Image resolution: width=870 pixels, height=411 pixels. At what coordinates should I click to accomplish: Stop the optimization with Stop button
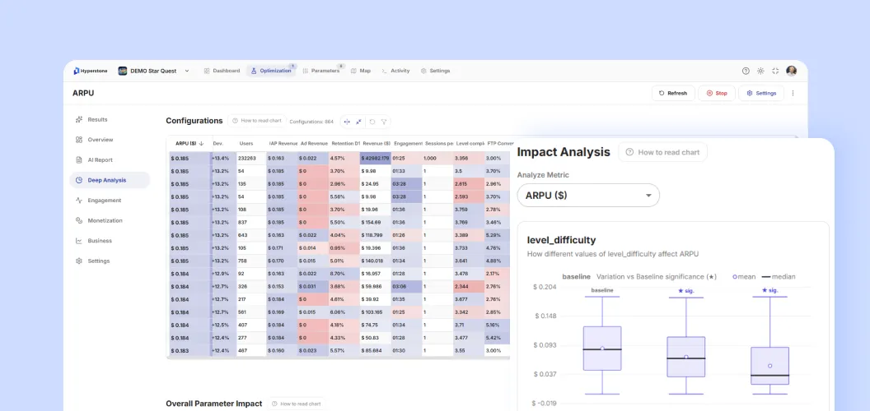716,93
